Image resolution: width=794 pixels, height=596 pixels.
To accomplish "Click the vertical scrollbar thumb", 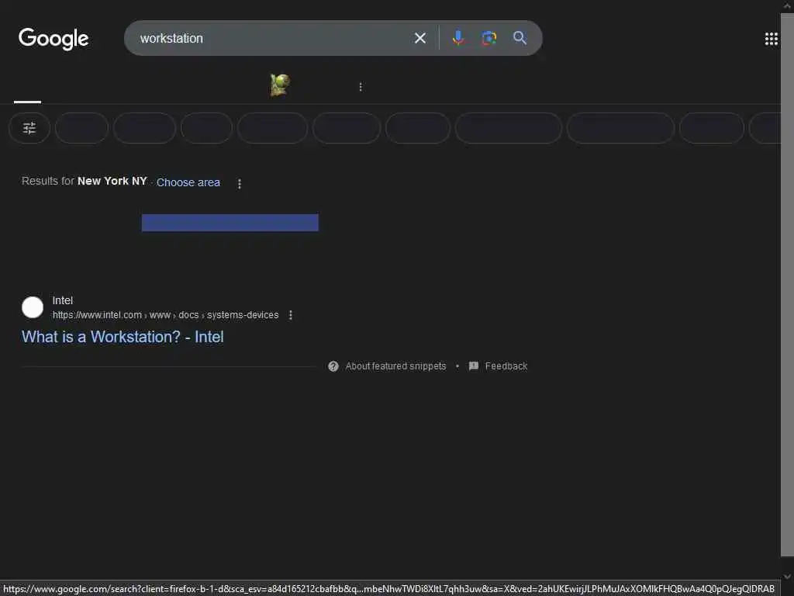I will tap(787, 284).
